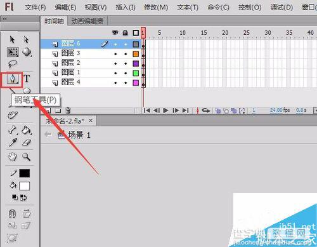Viewport: 317px width, 247px height.
Task: Pick the Deco tool
Action: click(13, 116)
